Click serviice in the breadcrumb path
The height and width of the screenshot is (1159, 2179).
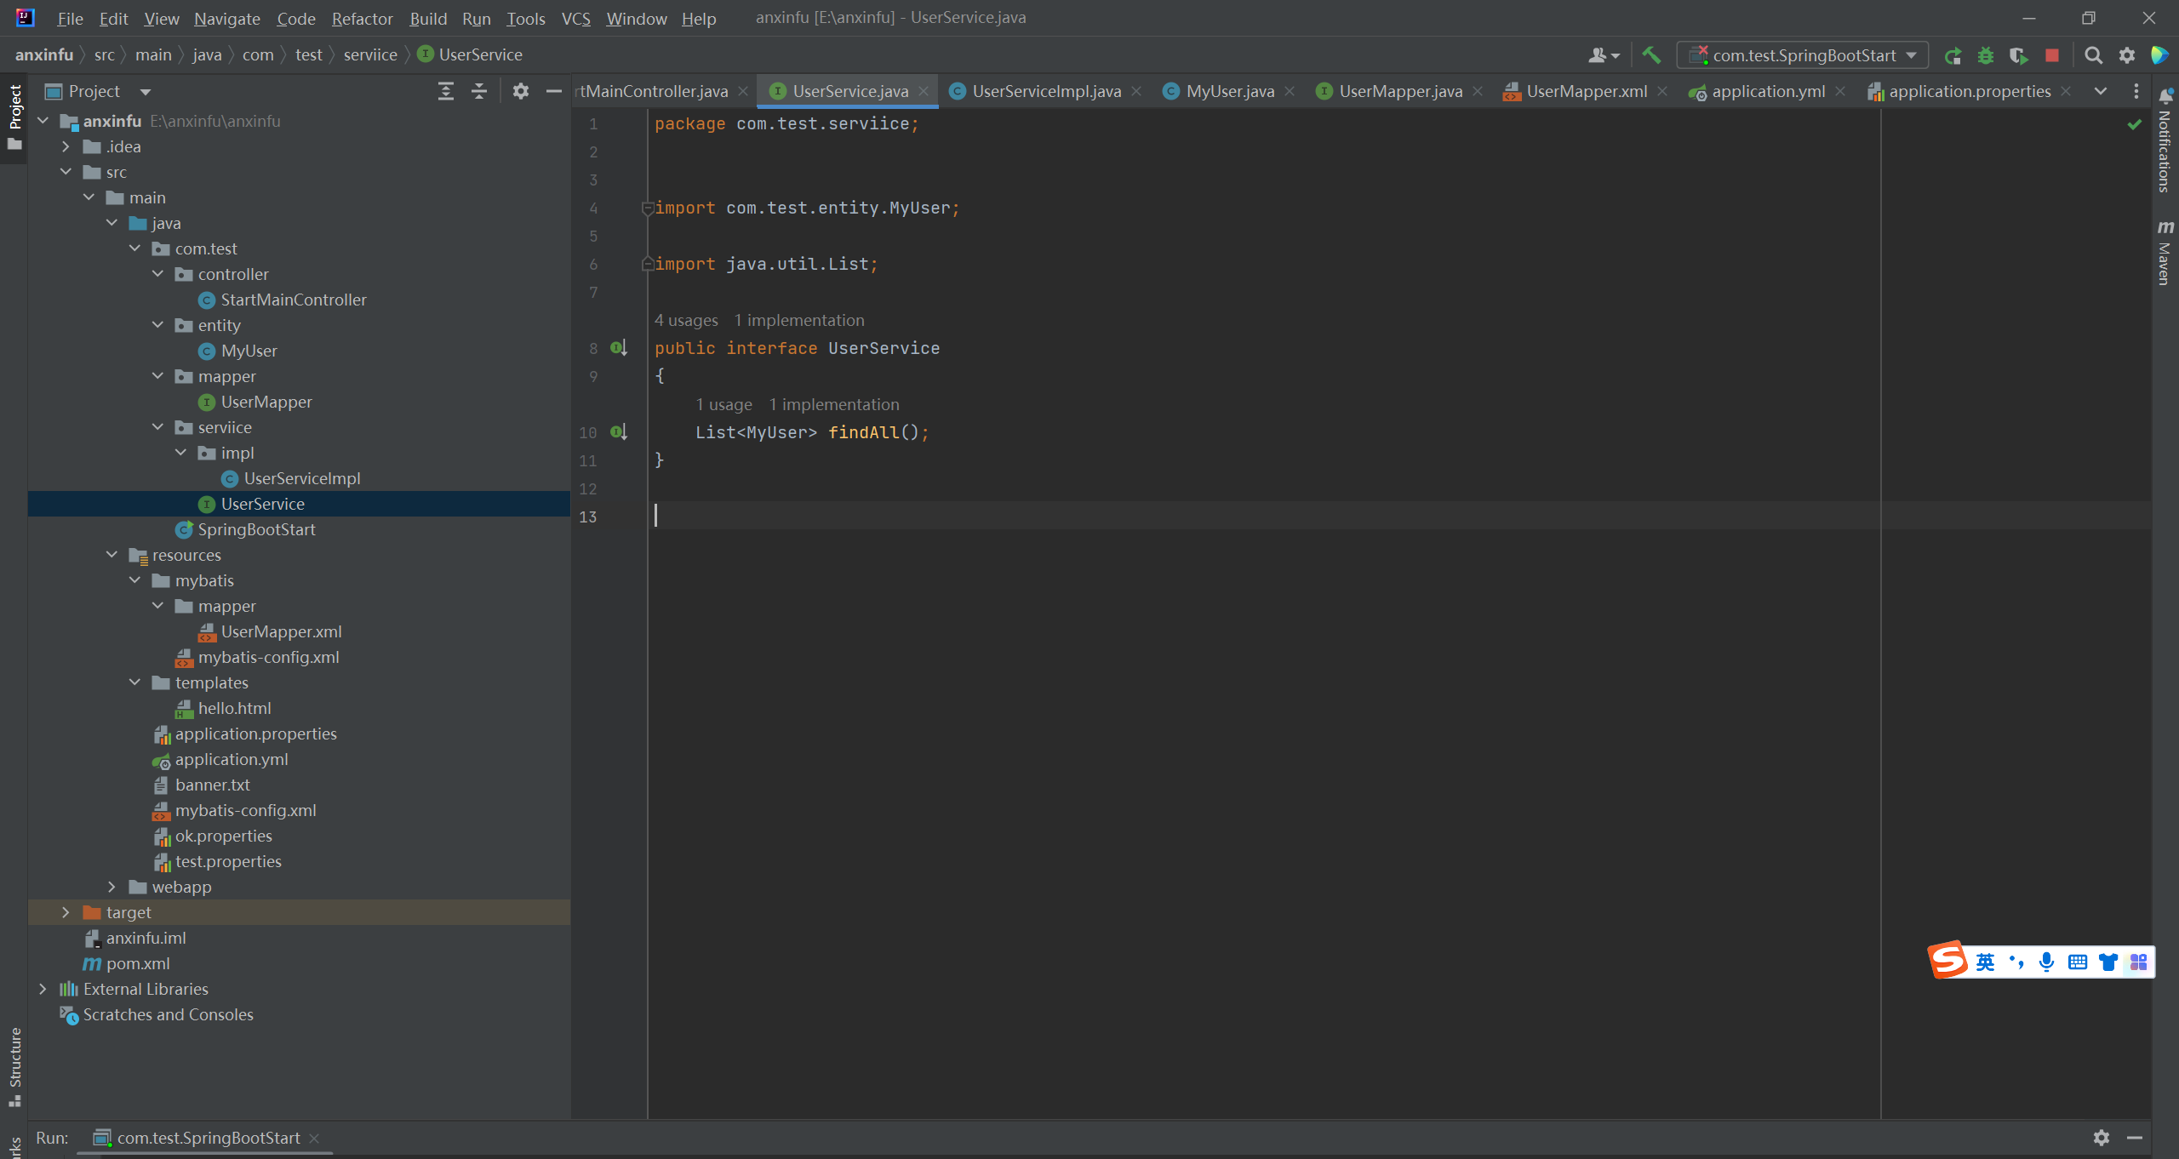click(370, 54)
